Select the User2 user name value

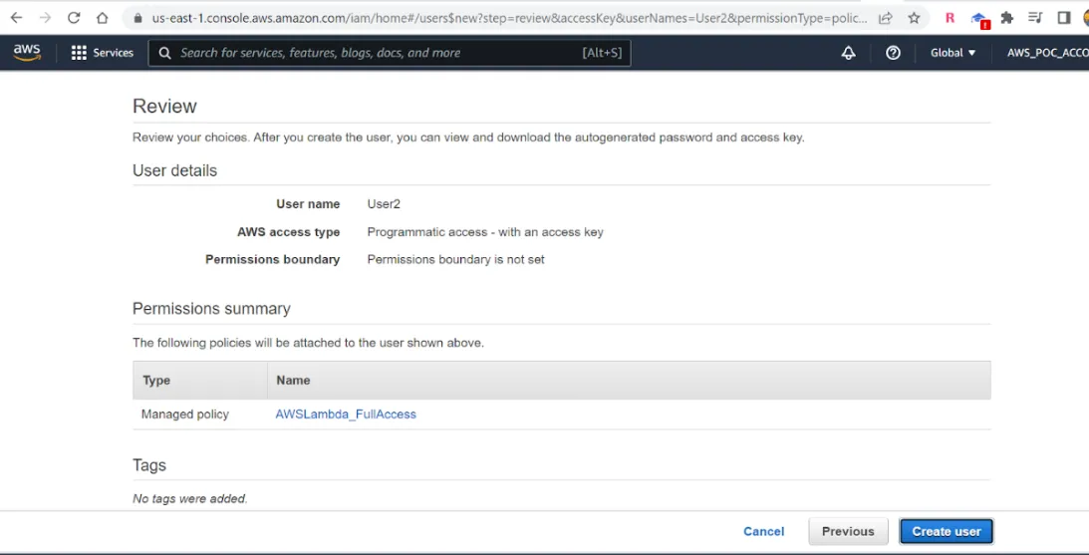[384, 204]
